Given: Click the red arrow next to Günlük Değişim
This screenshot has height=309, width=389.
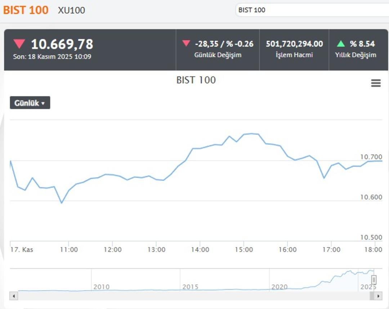Looking at the screenshot, I should click(x=186, y=44).
